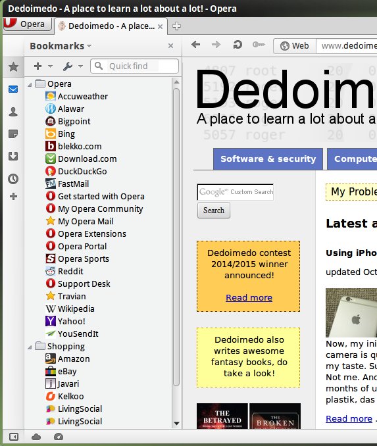
Task: Open Get started with Opera bookmark
Action: [x=95, y=197]
